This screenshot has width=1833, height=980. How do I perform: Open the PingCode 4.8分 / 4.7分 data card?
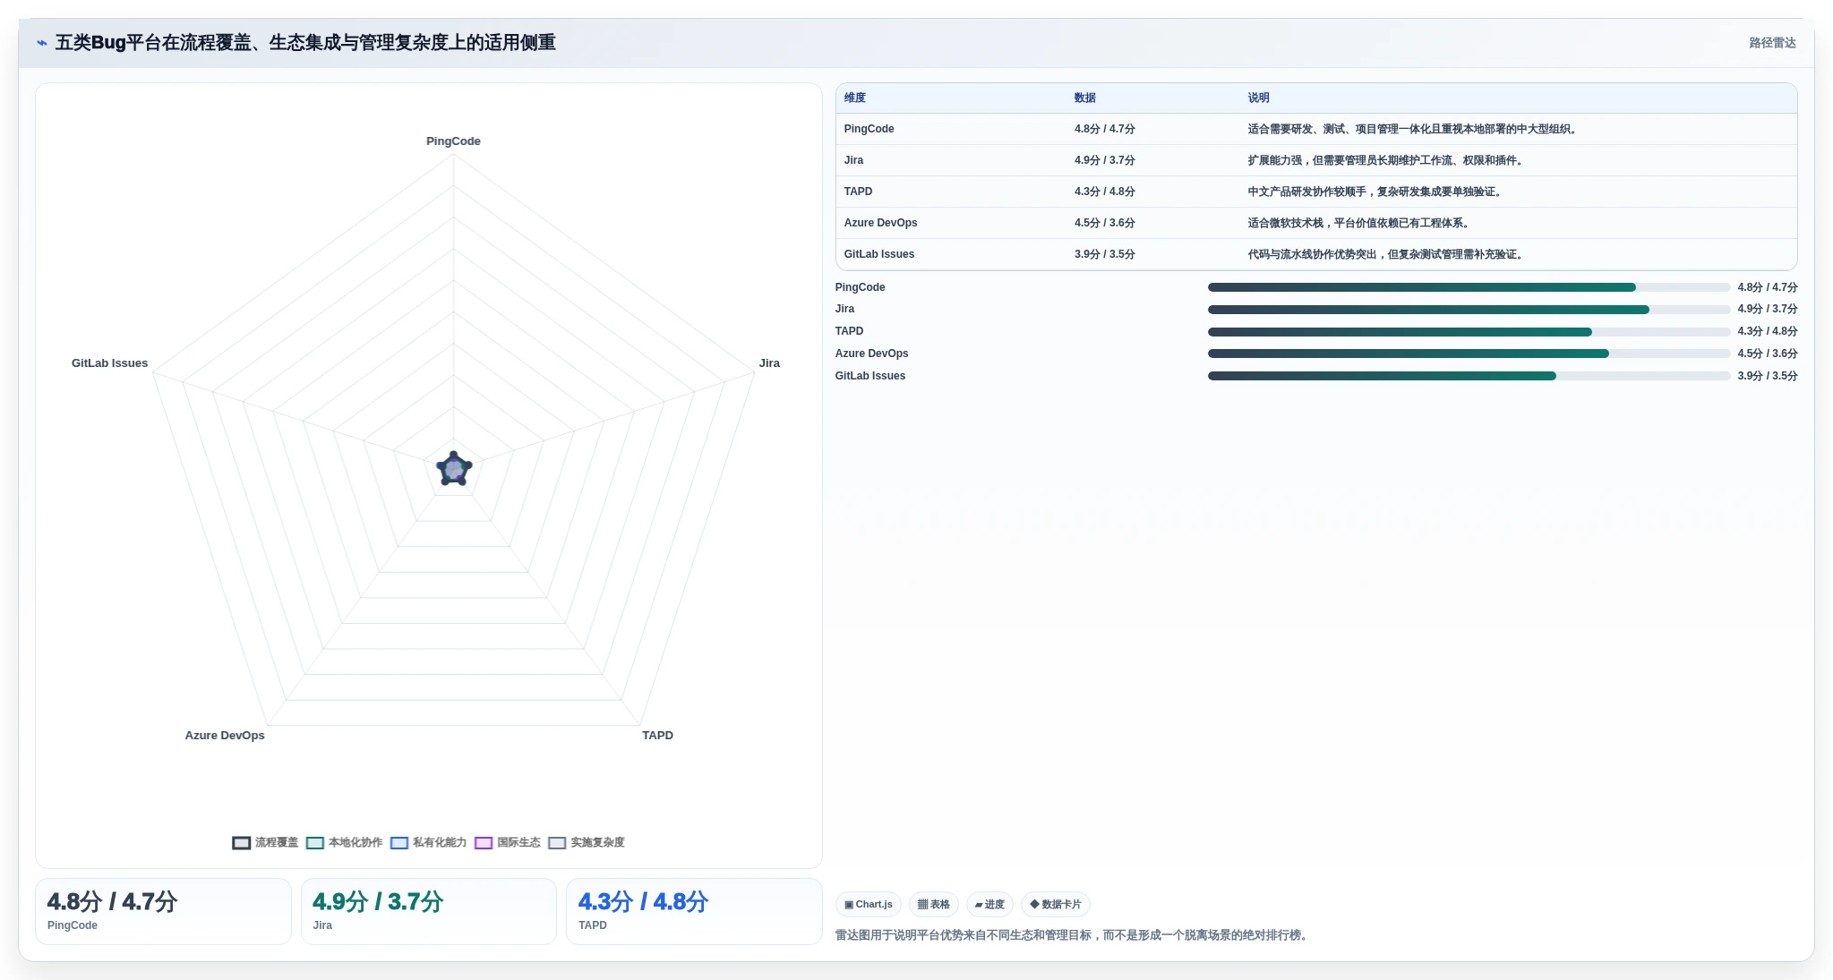click(x=163, y=911)
